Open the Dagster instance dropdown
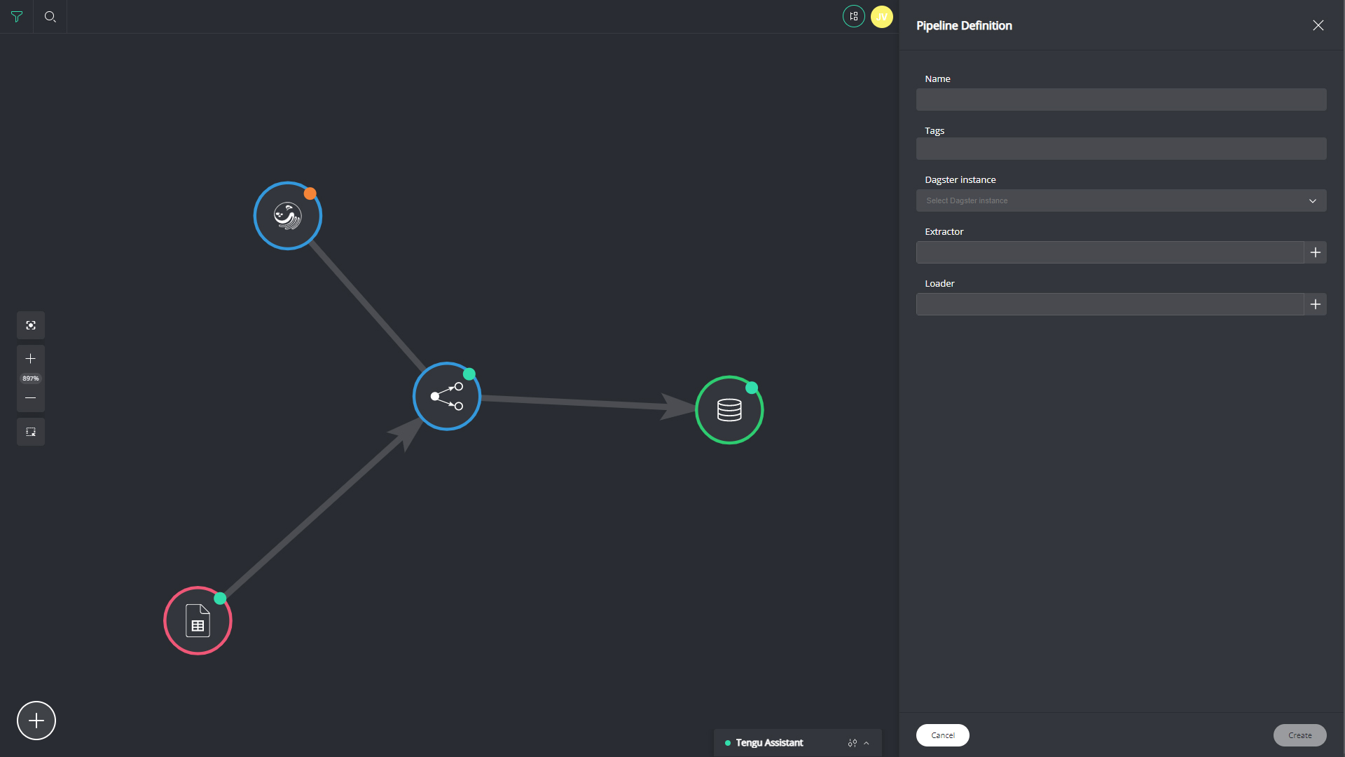The image size is (1345, 757). 1121,200
